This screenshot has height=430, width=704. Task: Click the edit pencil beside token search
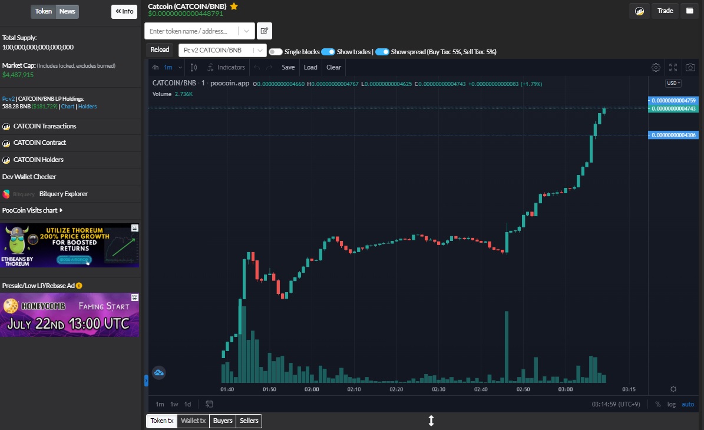click(264, 31)
